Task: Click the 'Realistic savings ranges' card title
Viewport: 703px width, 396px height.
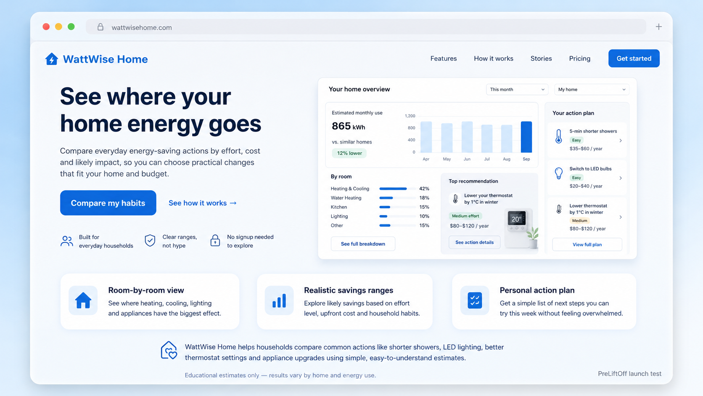Action: (349, 290)
